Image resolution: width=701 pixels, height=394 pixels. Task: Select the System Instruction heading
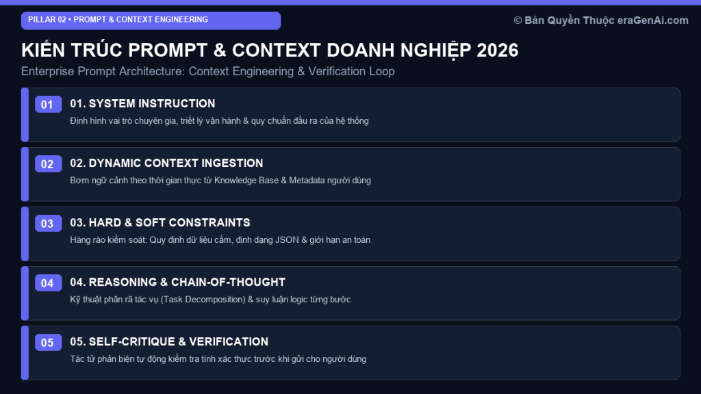point(142,104)
